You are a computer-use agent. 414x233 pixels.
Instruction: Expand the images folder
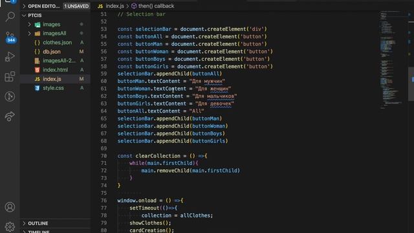[29, 25]
